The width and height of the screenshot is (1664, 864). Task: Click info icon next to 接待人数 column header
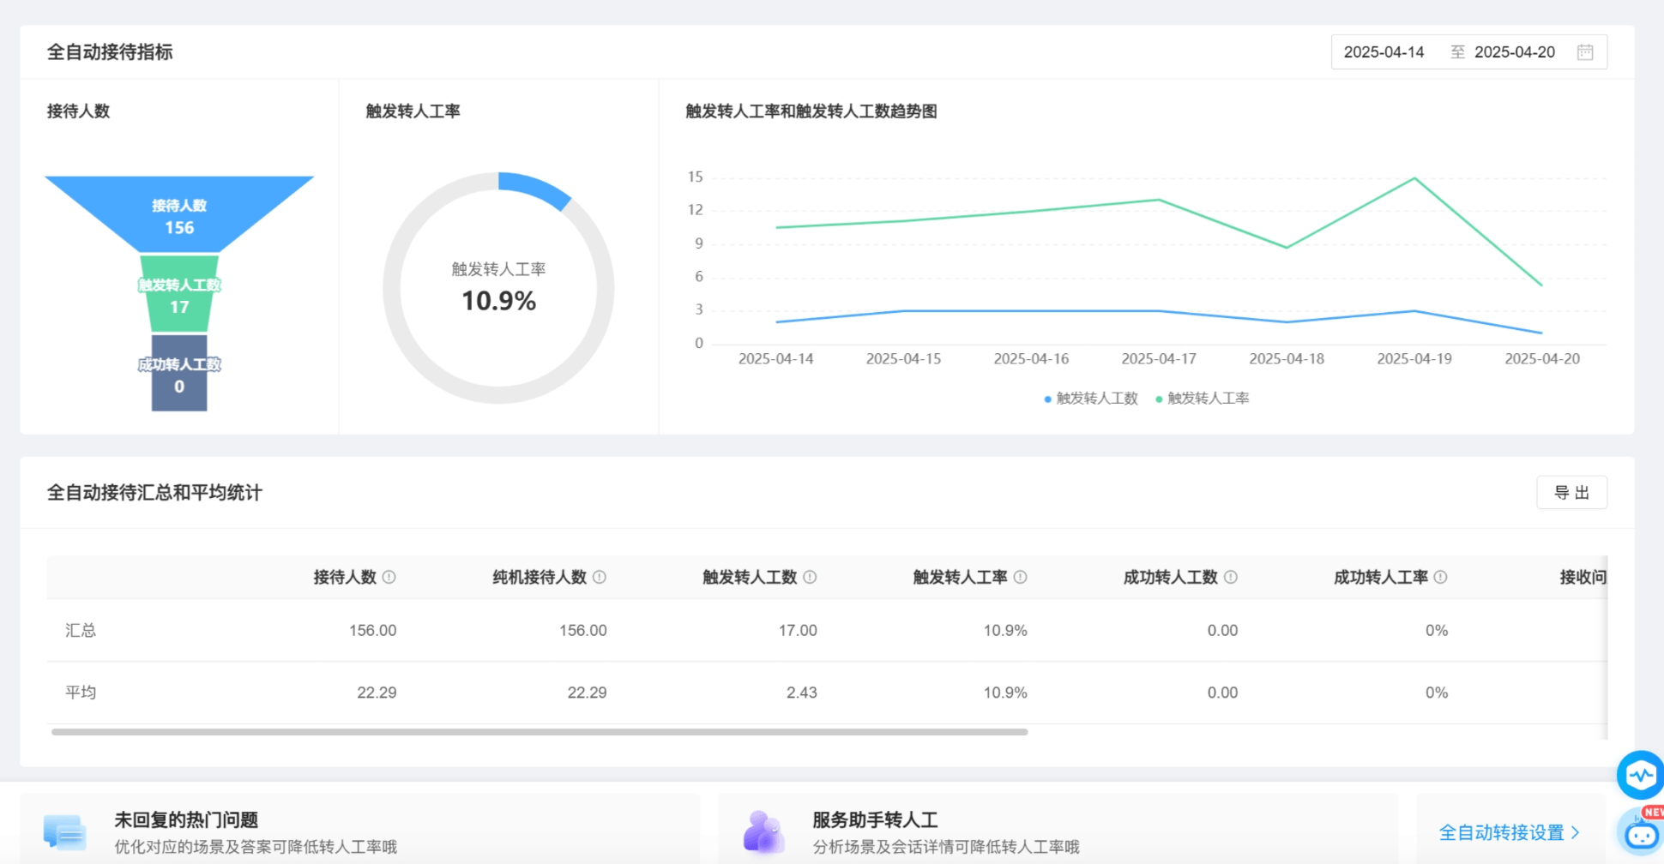[389, 577]
